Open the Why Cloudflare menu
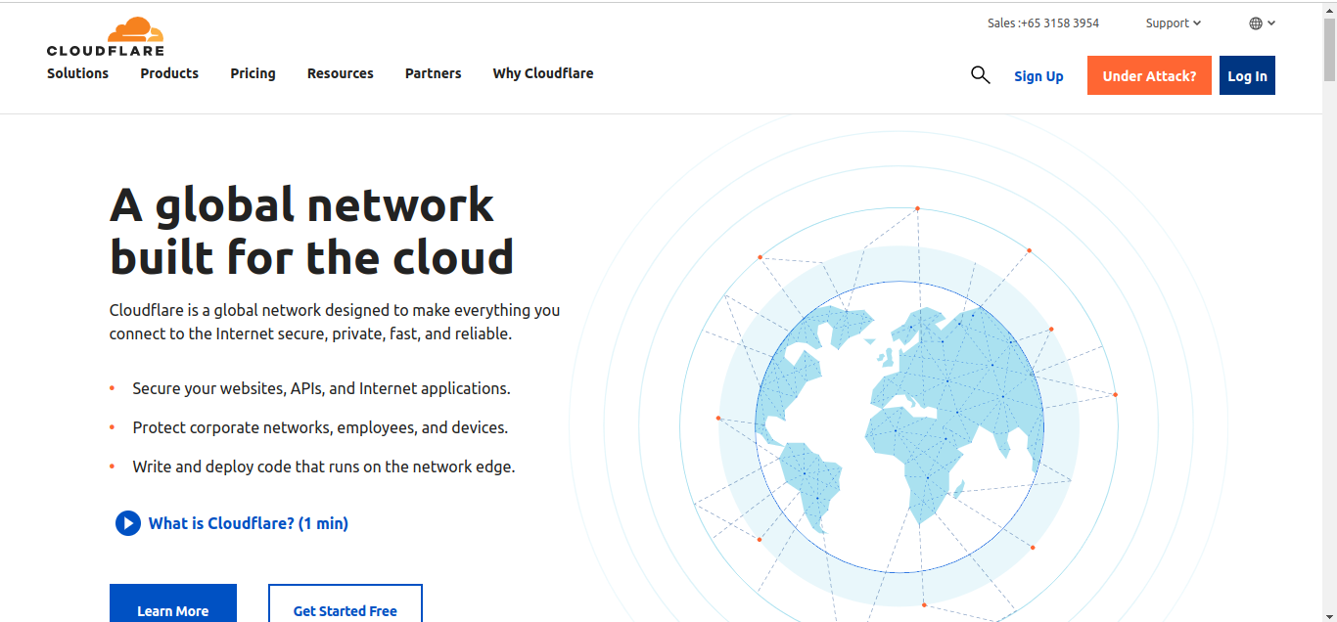Image resolution: width=1337 pixels, height=622 pixels. pyautogui.click(x=543, y=73)
